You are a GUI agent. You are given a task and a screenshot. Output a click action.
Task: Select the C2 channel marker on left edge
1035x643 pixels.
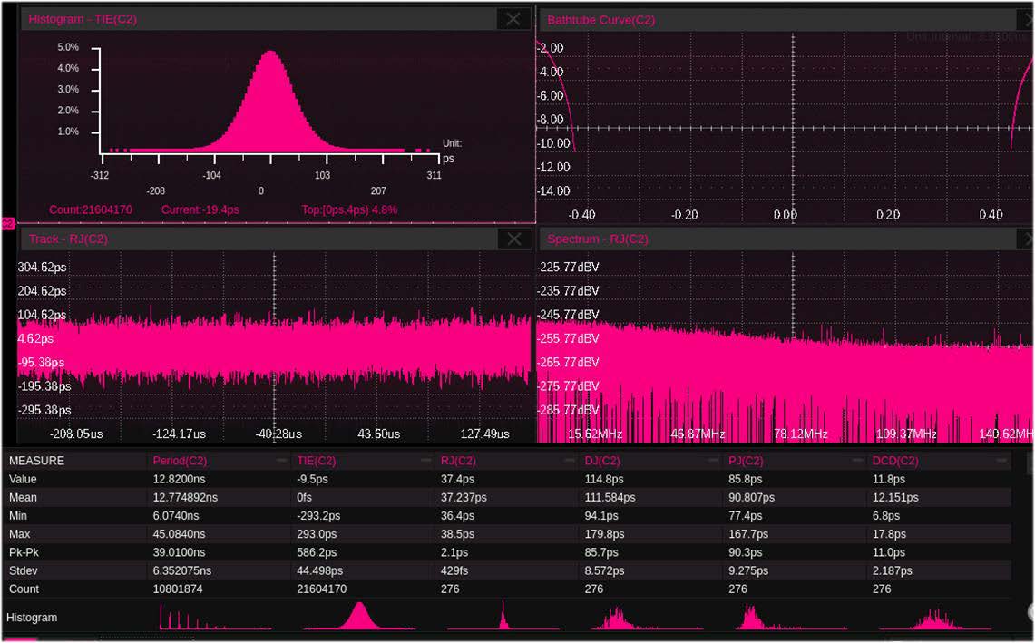(6, 223)
